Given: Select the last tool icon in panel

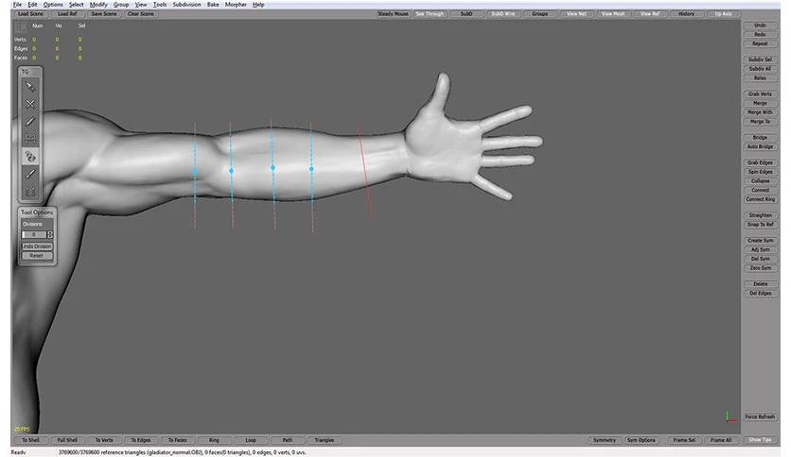Looking at the screenshot, I should (30, 192).
